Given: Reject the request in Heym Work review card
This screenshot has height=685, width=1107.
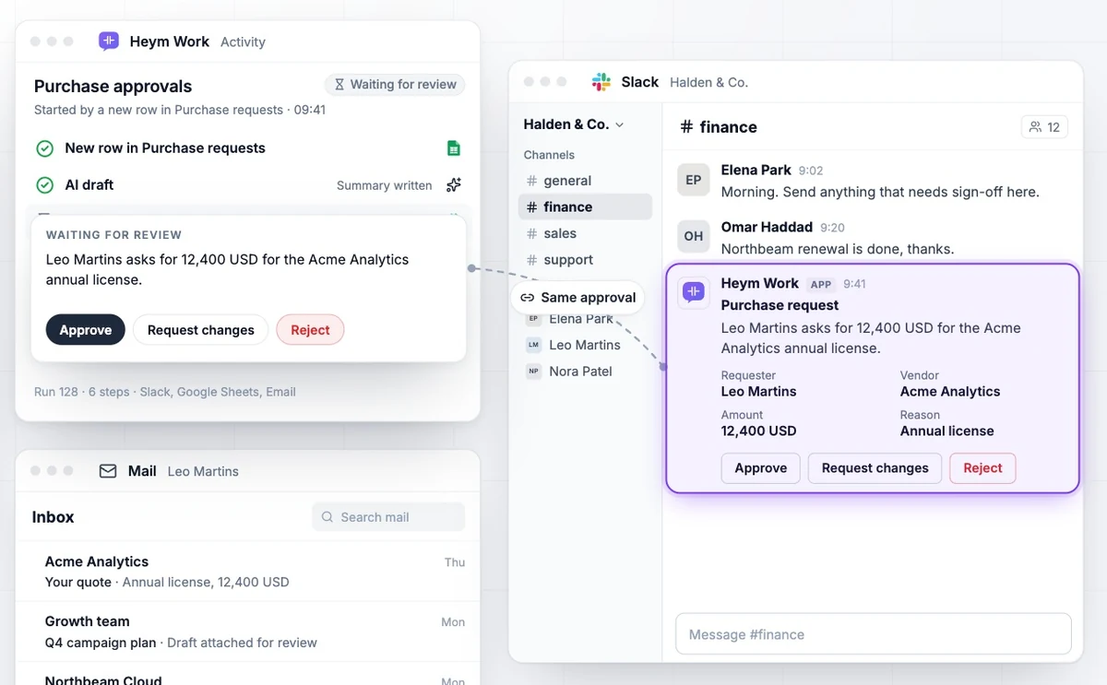Looking at the screenshot, I should pyautogui.click(x=310, y=330).
